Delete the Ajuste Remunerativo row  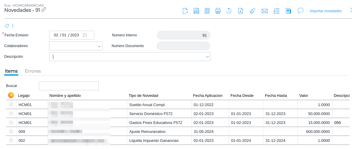pos(11,131)
